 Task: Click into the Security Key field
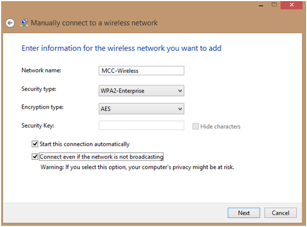(142, 125)
